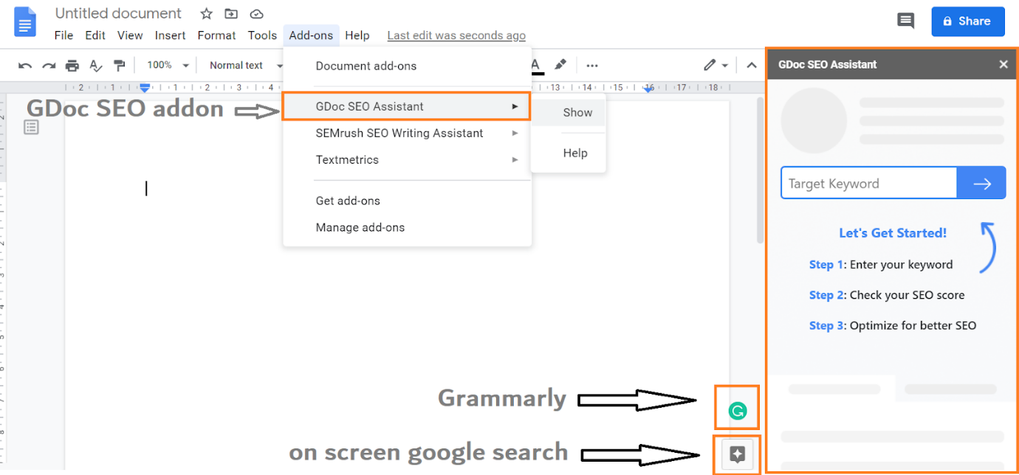Screen dimensions: 1019x475
Task: Select the highlight color pen
Action: 560,65
